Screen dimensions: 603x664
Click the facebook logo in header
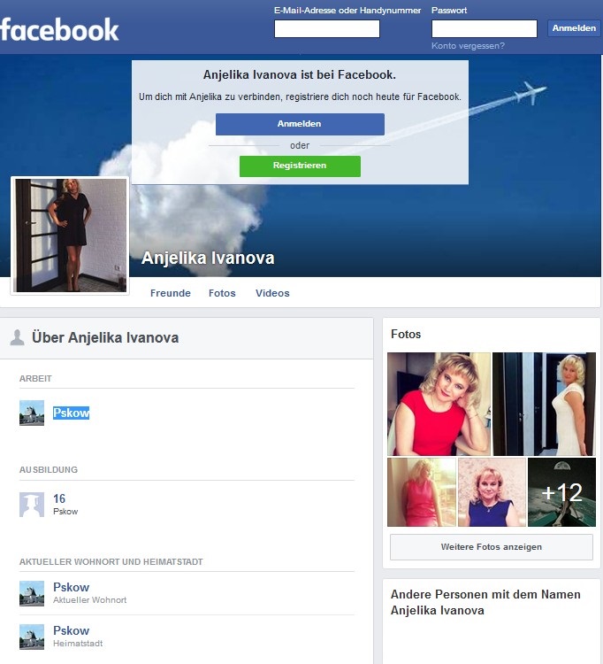pyautogui.click(x=59, y=29)
